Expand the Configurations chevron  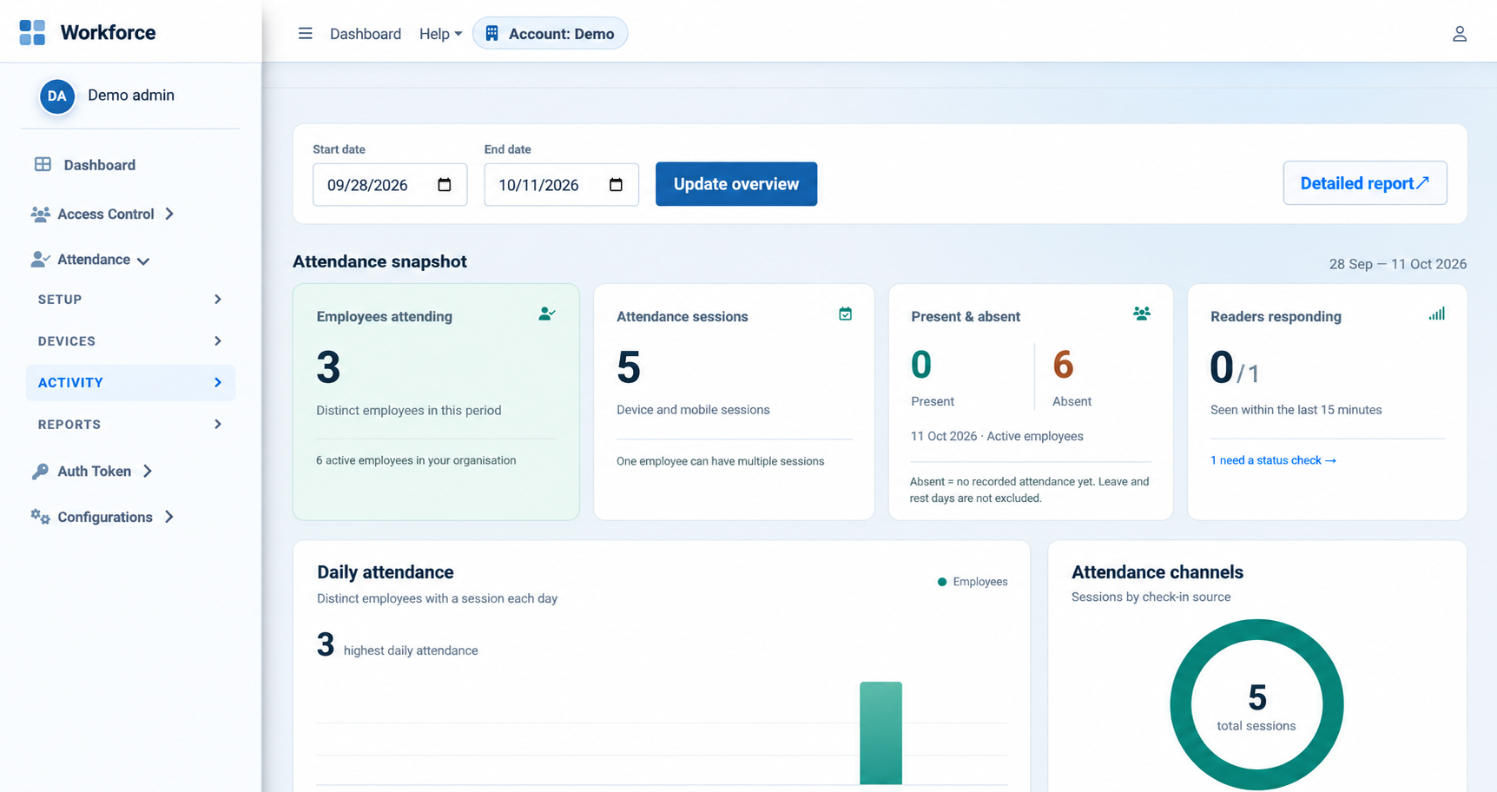point(169,517)
